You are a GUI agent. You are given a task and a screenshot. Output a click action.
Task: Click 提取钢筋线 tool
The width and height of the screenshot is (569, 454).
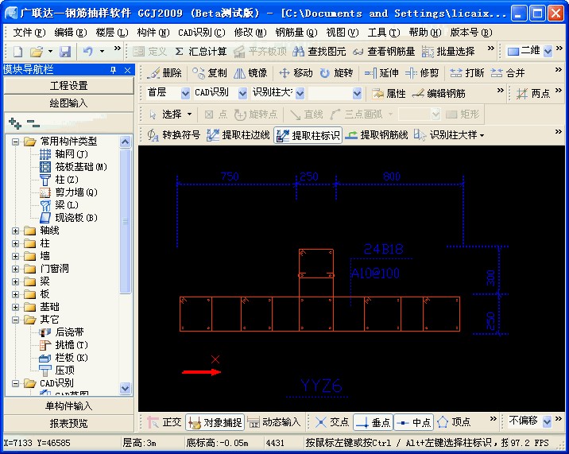377,135
